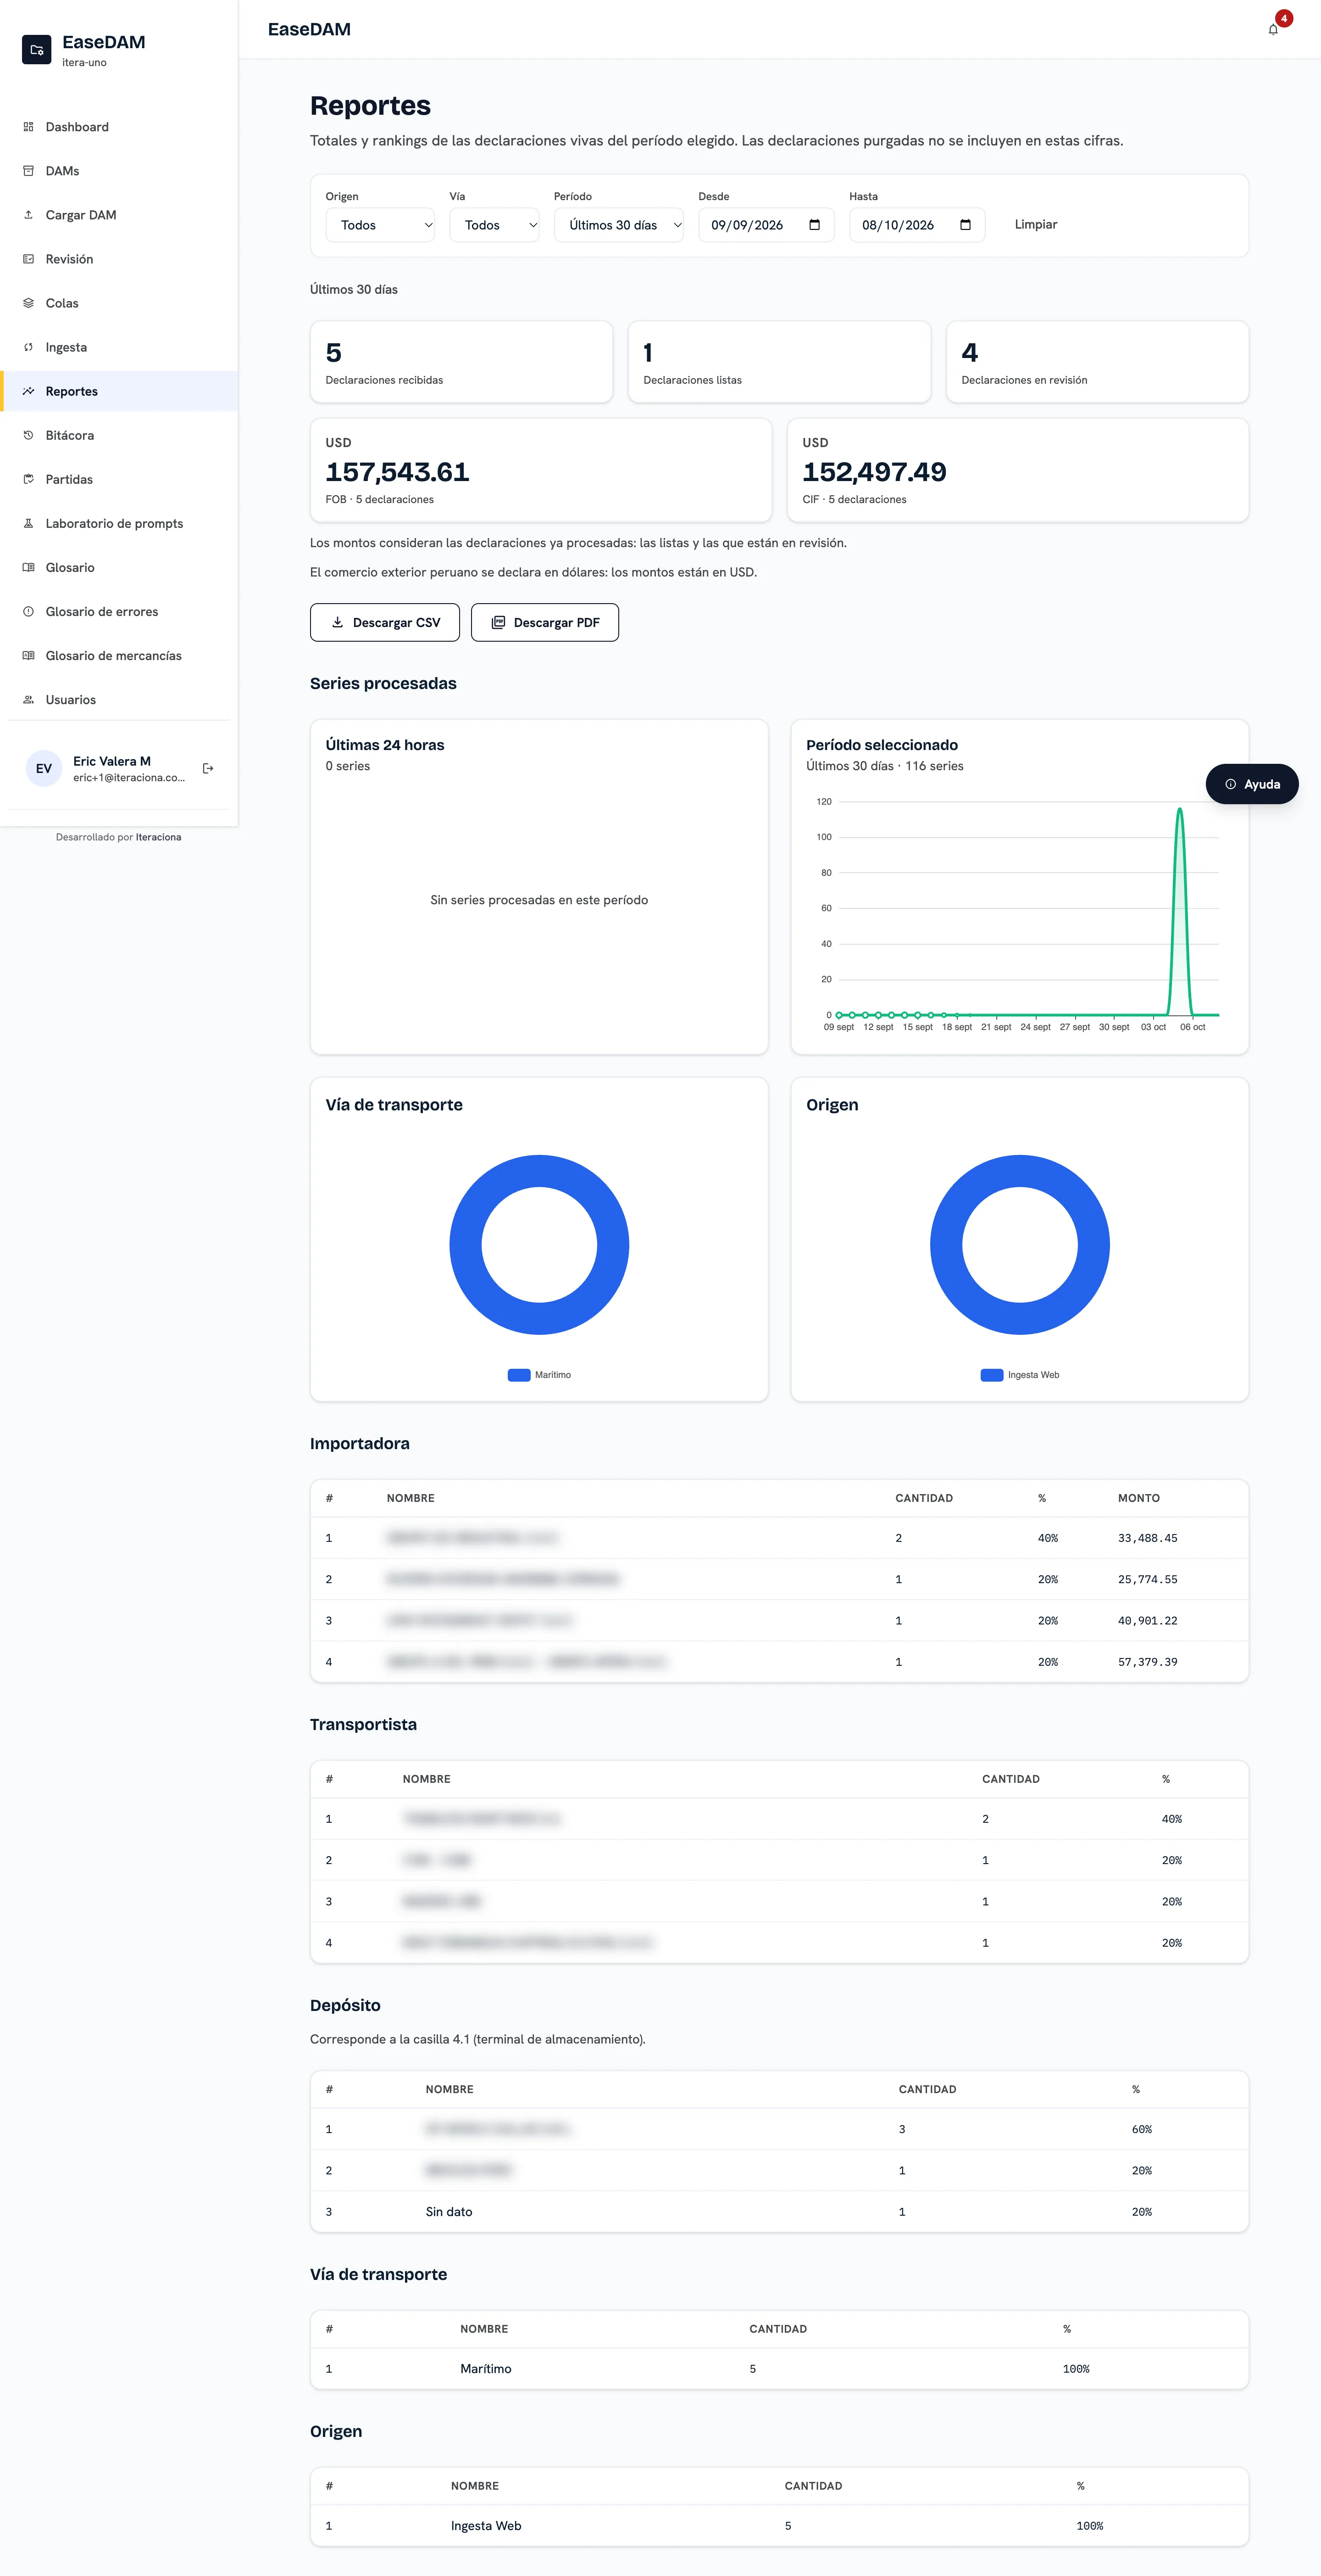Viewport: 1321px width, 2576px height.
Task: Navigate to Cargar DAM page
Action: [x=119, y=215]
